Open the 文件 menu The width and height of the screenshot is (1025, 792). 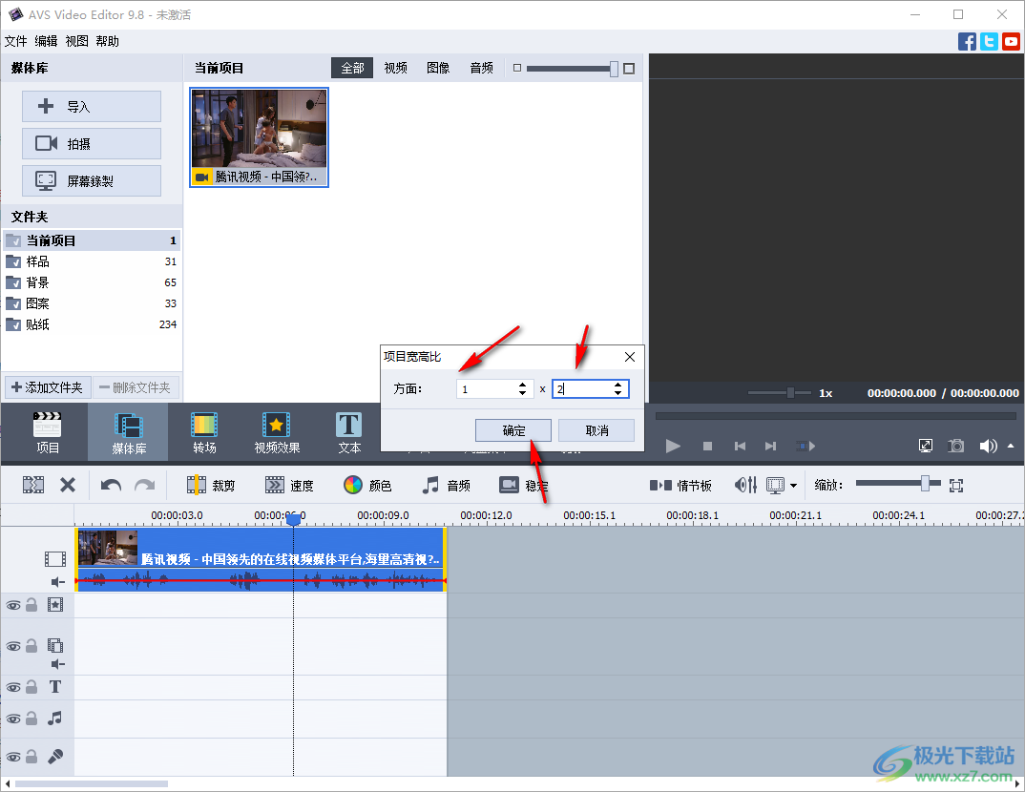[x=15, y=41]
